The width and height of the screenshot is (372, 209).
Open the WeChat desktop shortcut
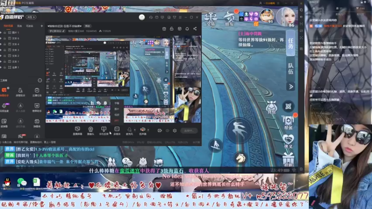pos(22,183)
